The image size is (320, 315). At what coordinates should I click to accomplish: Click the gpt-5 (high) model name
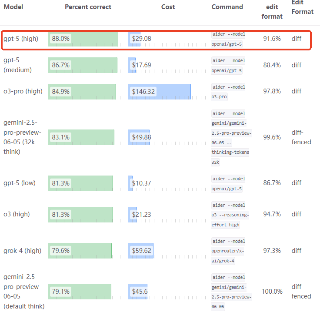click(21, 39)
